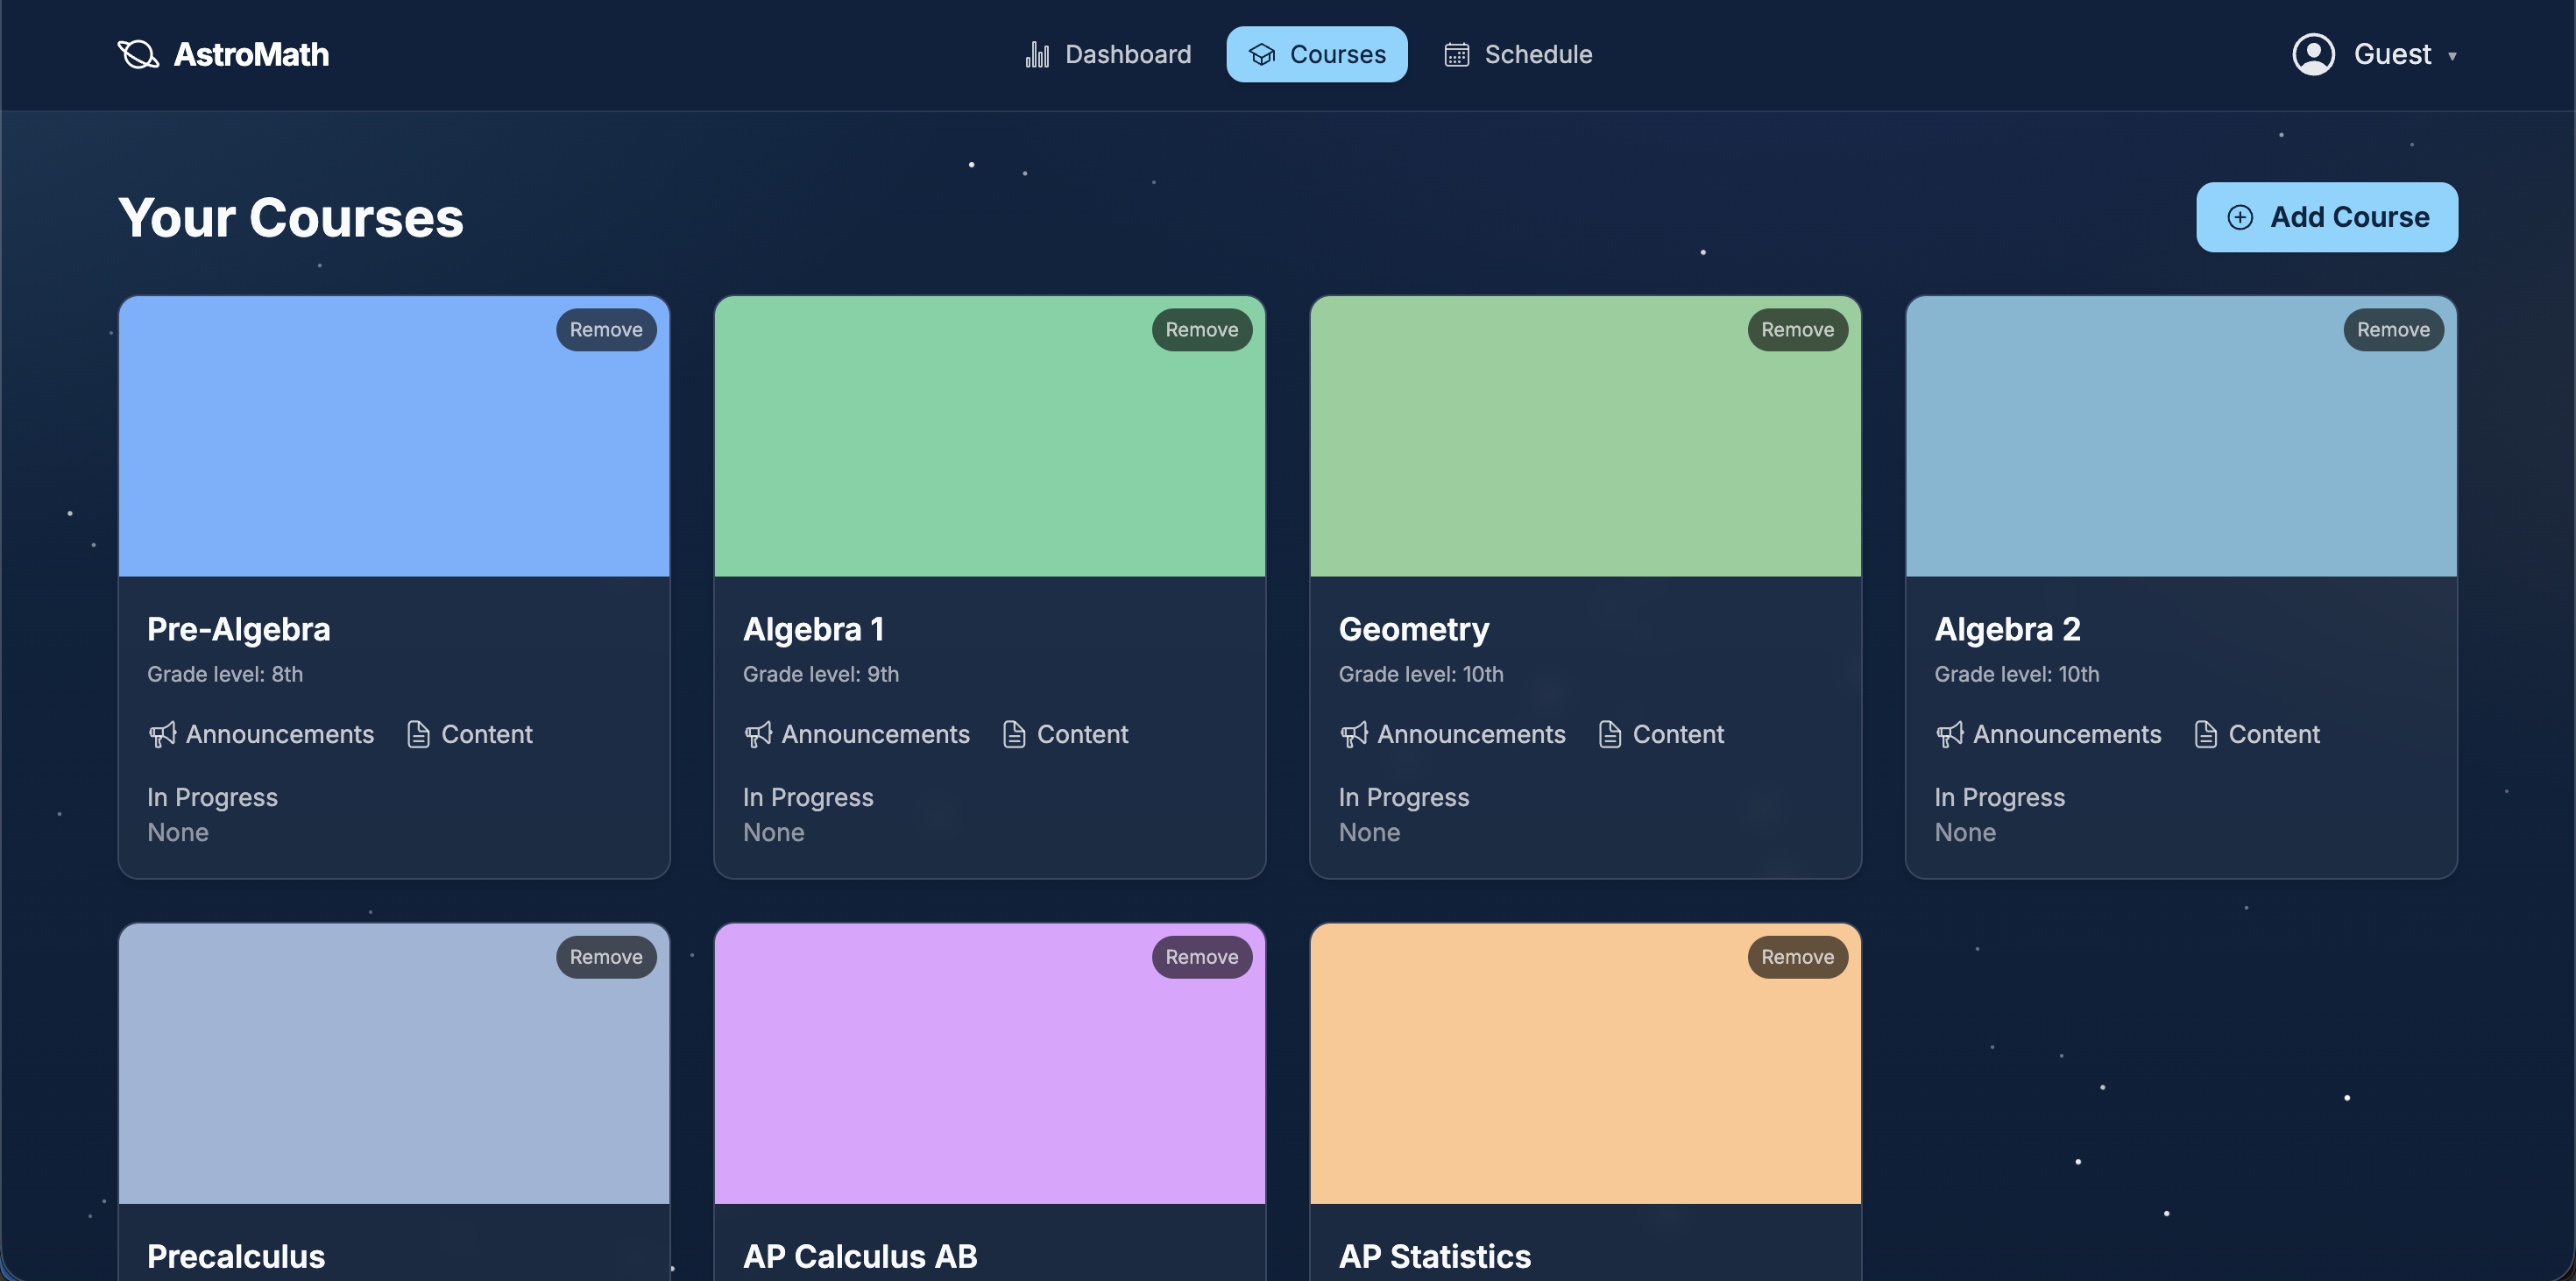Click "Grade level: 8th" on Pre-Algebra
2576x1281 pixels.
[x=225, y=674]
